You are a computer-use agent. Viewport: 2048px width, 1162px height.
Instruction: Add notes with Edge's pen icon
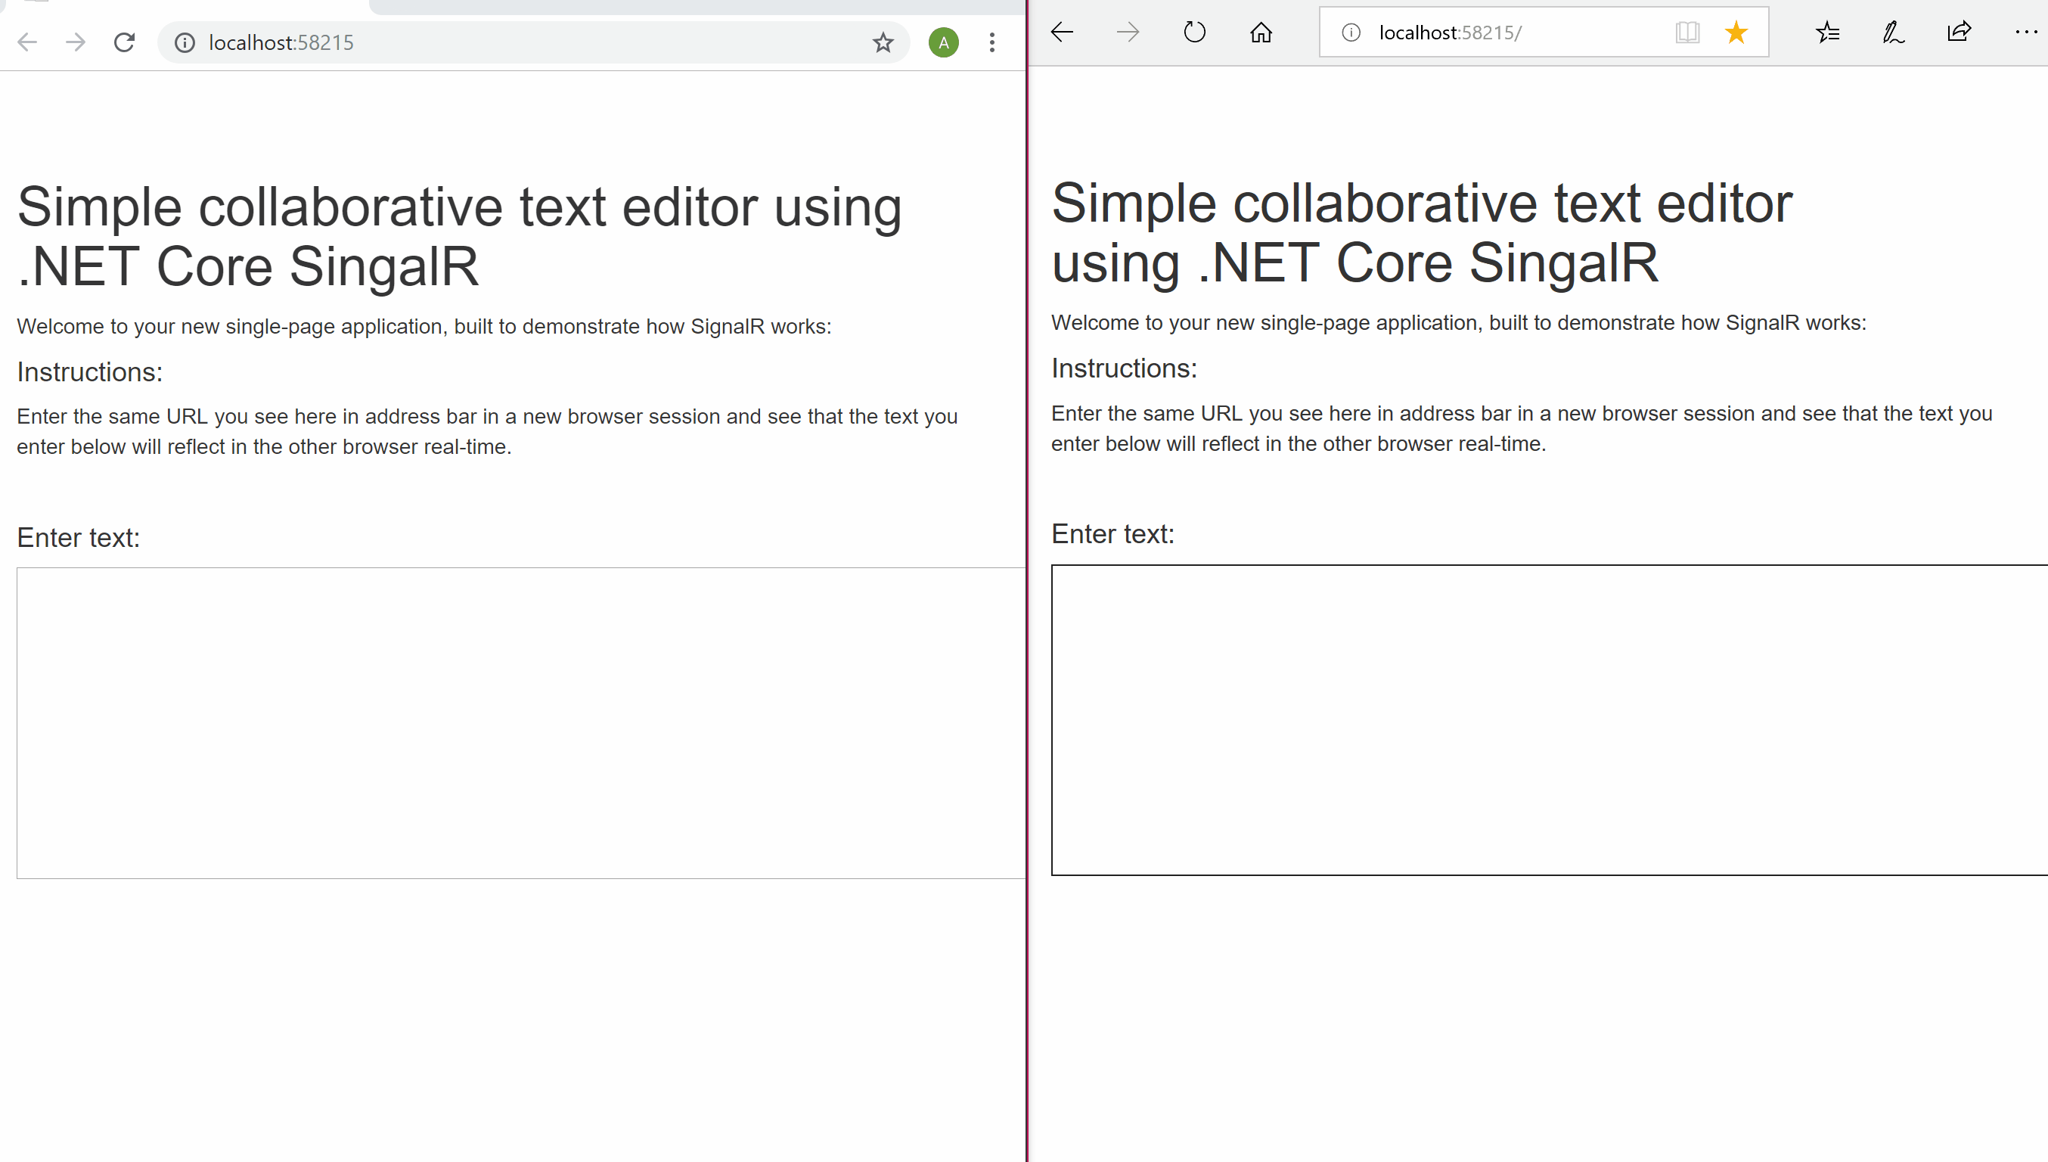(x=1893, y=32)
